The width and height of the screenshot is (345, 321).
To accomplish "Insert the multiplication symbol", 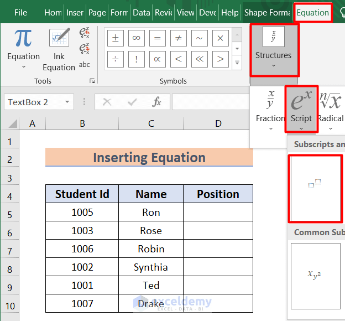I will 220,38.
